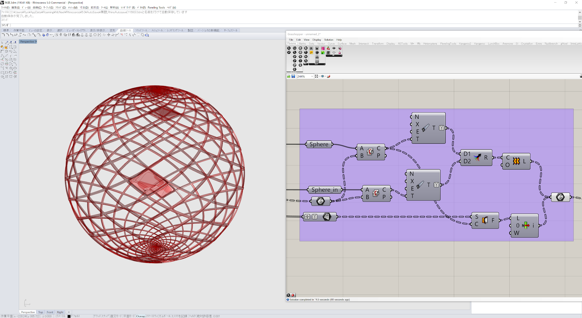Click the red canvas marker next to the cancel button

point(293,295)
